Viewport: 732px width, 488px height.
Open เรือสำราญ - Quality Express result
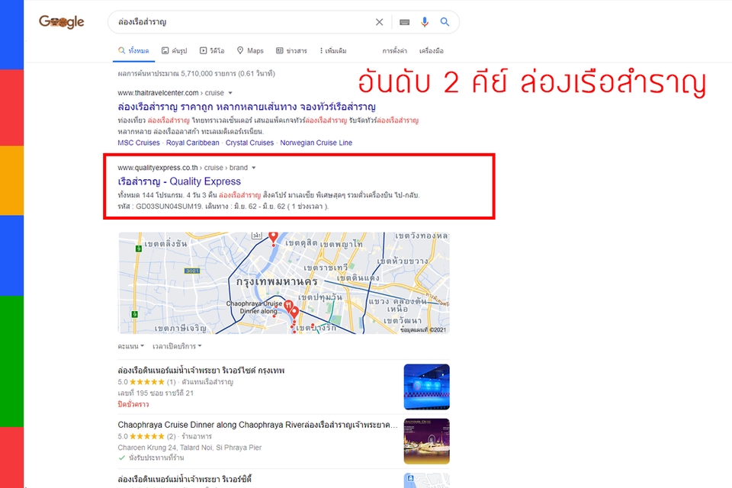179,181
